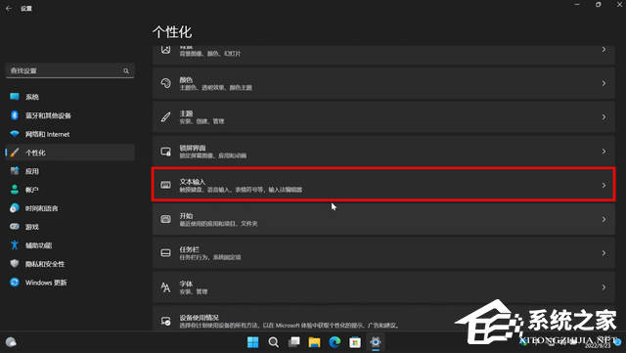The height and width of the screenshot is (353, 626).
Task: Click the Windows 更新 refresh icon
Action: [15, 283]
